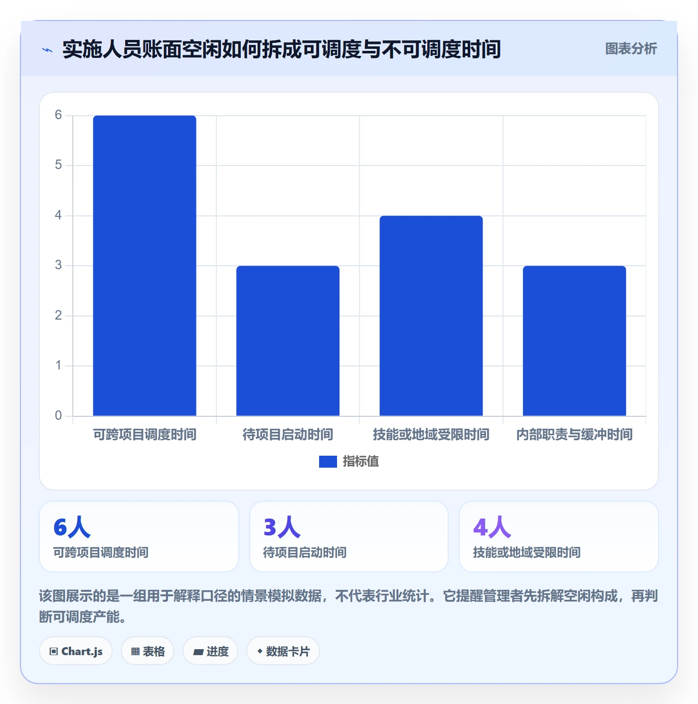Click the description paragraph starting 该图展示的是
This screenshot has width=698, height=704.
[x=349, y=606]
